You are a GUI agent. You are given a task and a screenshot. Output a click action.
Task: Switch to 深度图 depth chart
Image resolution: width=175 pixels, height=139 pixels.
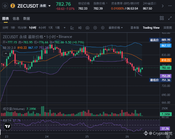click(167, 28)
